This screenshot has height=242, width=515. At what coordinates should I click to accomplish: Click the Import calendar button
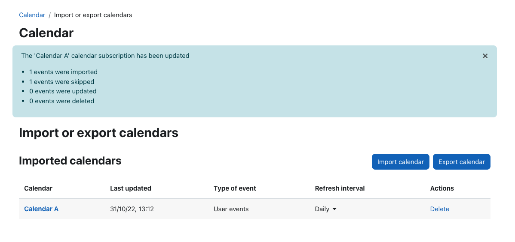pos(400,162)
